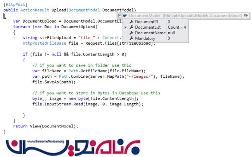Viewport: 252px width, 157px height.
Task: Select the DocumentName property name
Action: [150, 33]
